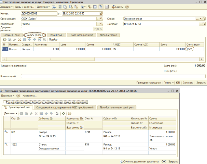Click the delete row (red X) icon in services toolbar
207x164 pixels.
click(20, 39)
